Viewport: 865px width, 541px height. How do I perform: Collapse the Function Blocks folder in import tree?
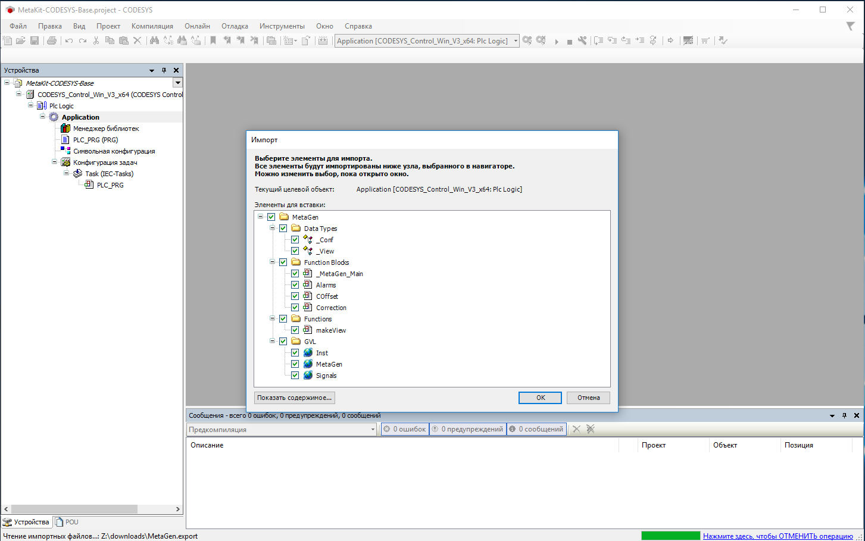(273, 262)
